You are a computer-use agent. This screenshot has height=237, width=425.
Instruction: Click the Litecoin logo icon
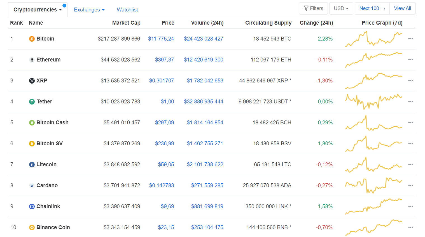(32, 165)
